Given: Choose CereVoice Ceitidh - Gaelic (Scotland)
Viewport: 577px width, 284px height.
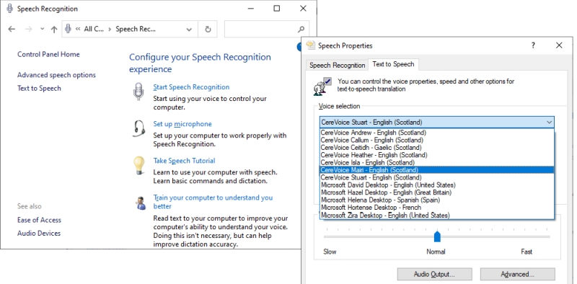Looking at the screenshot, I should (x=437, y=148).
